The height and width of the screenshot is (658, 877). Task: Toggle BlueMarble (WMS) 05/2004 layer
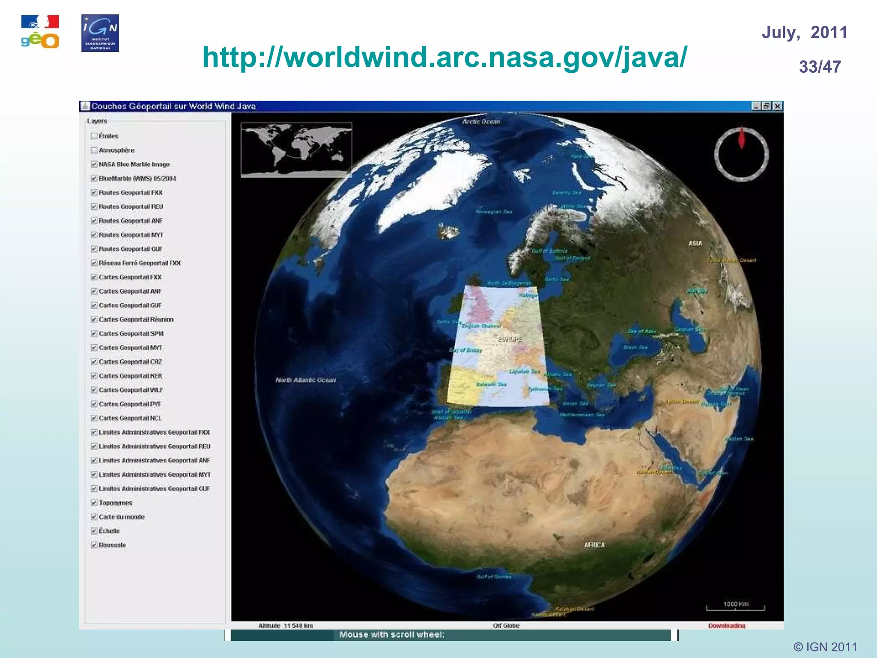pyautogui.click(x=94, y=178)
